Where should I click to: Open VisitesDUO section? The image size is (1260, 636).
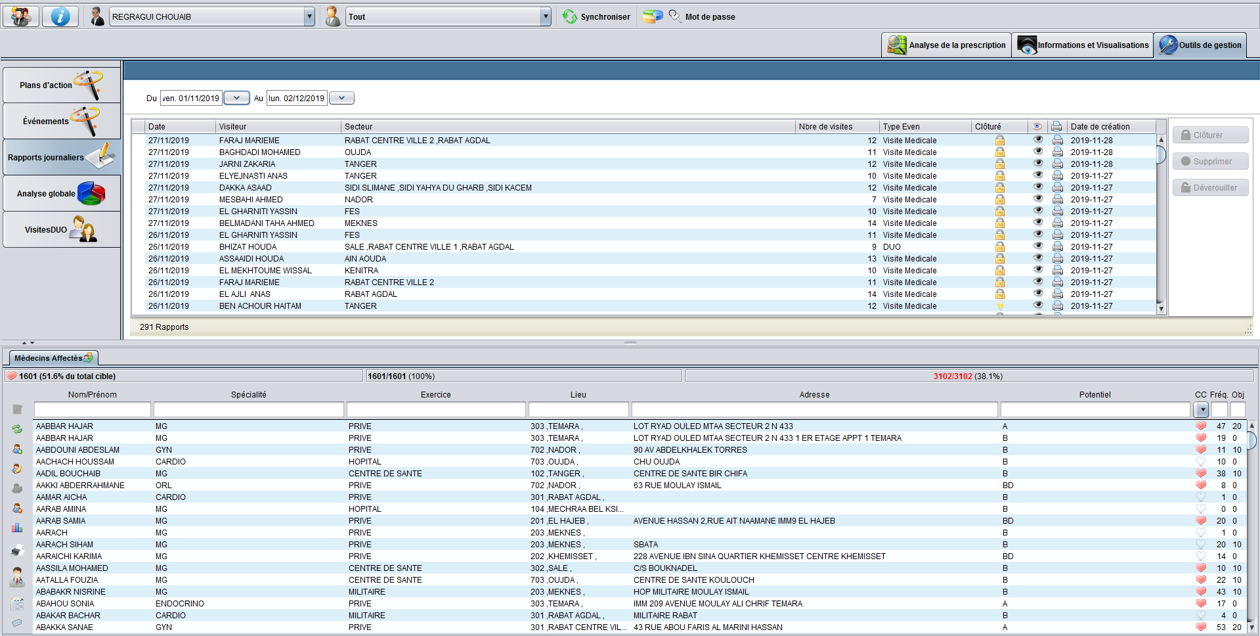pos(62,229)
